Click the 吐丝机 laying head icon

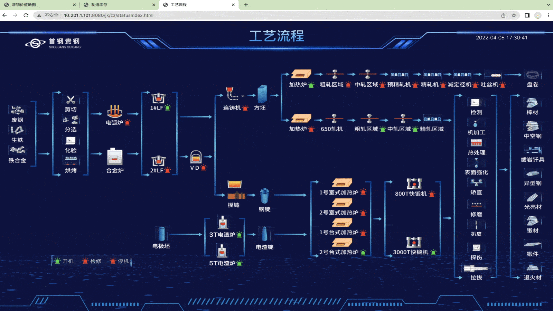coord(493,75)
